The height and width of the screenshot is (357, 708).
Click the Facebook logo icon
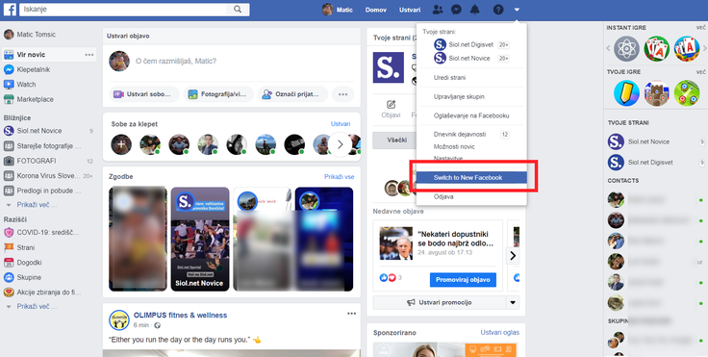(10, 10)
